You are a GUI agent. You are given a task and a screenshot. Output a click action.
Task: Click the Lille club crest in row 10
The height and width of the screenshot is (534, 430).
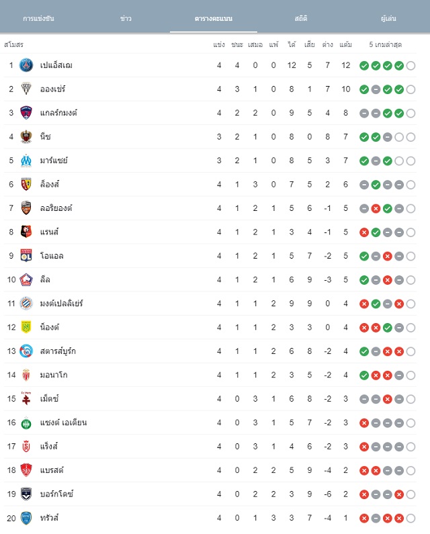coord(26,279)
